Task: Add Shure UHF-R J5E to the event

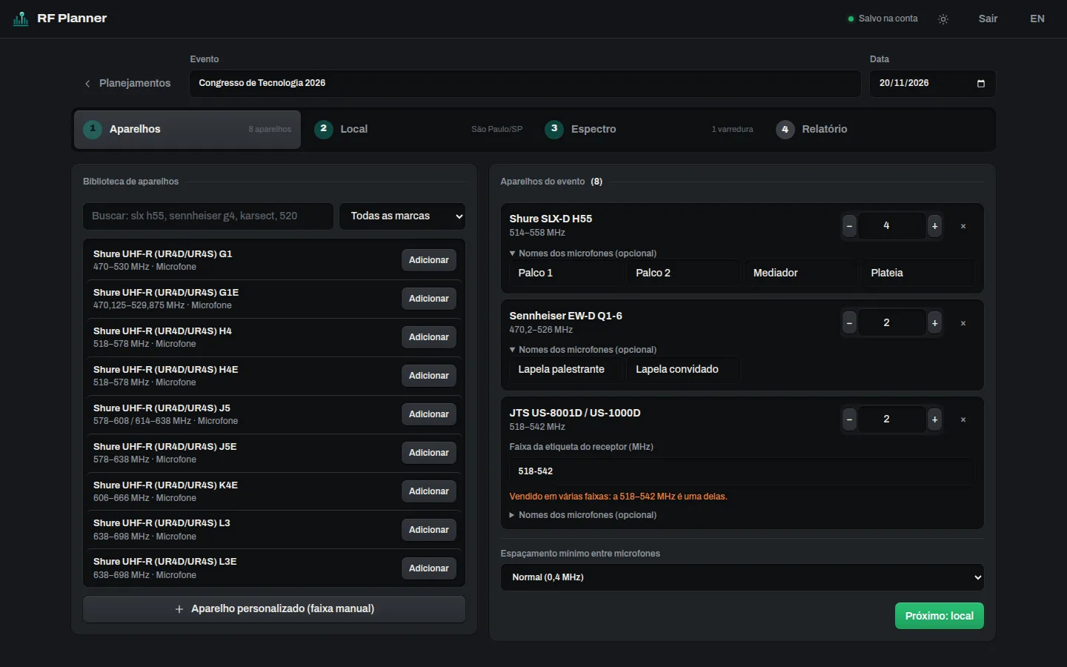Action: click(x=429, y=453)
